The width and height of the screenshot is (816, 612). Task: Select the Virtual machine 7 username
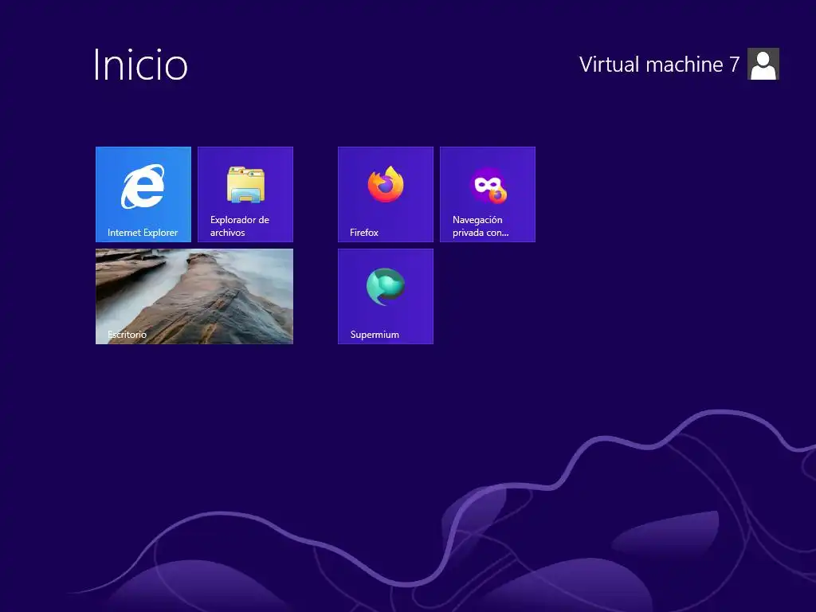[x=659, y=65]
